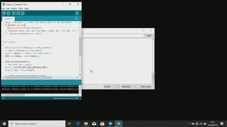This screenshot has height=127, width=227.
Task: Launch Microsoft Edge from the taskbar
Action: point(78,124)
